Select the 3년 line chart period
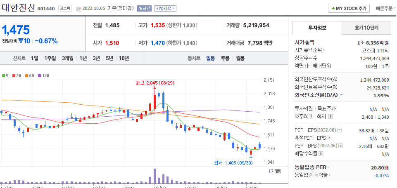The height and width of the screenshot is (188, 397). pyautogui.click(x=96, y=59)
